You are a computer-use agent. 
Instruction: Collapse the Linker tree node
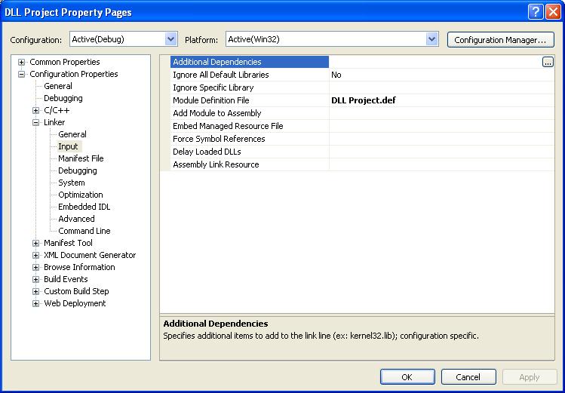(36, 122)
